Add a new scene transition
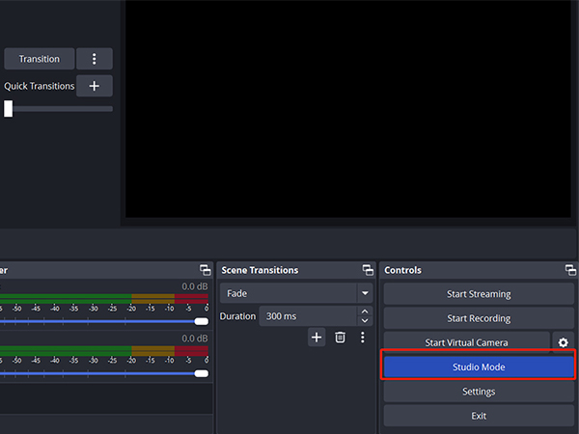 (x=317, y=337)
